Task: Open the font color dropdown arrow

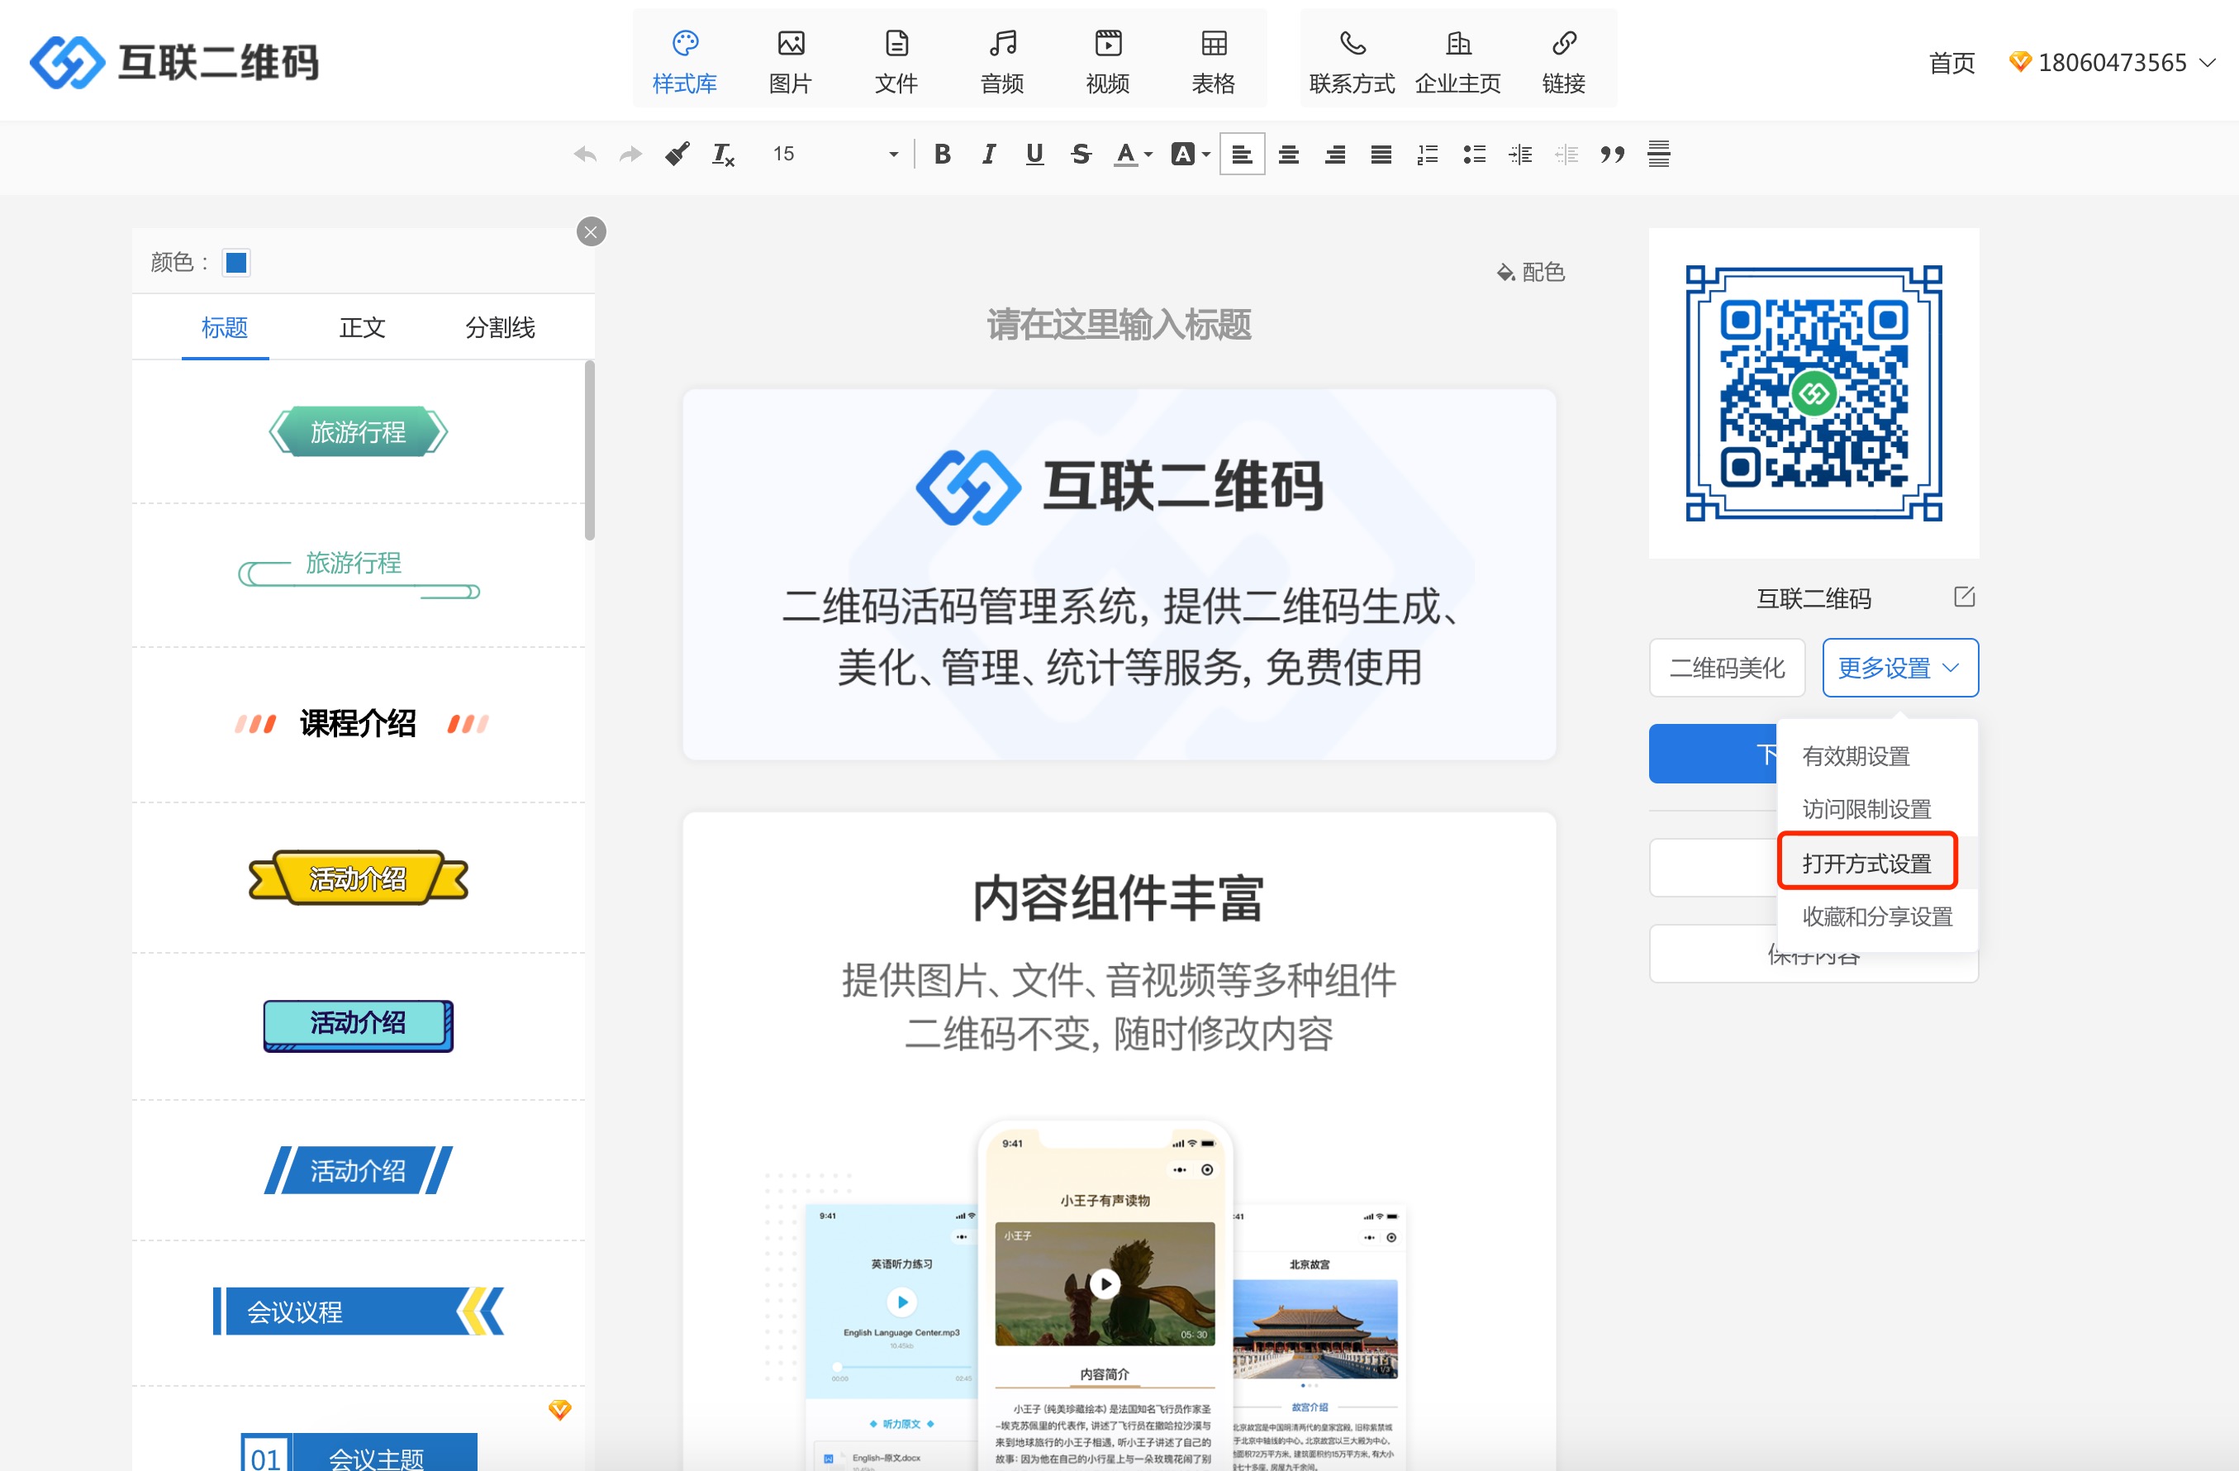Action: pos(1148,155)
